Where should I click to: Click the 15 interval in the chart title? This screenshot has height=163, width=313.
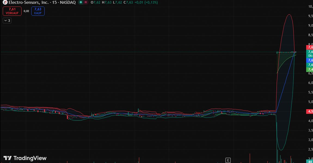pyautogui.click(x=54, y=2)
